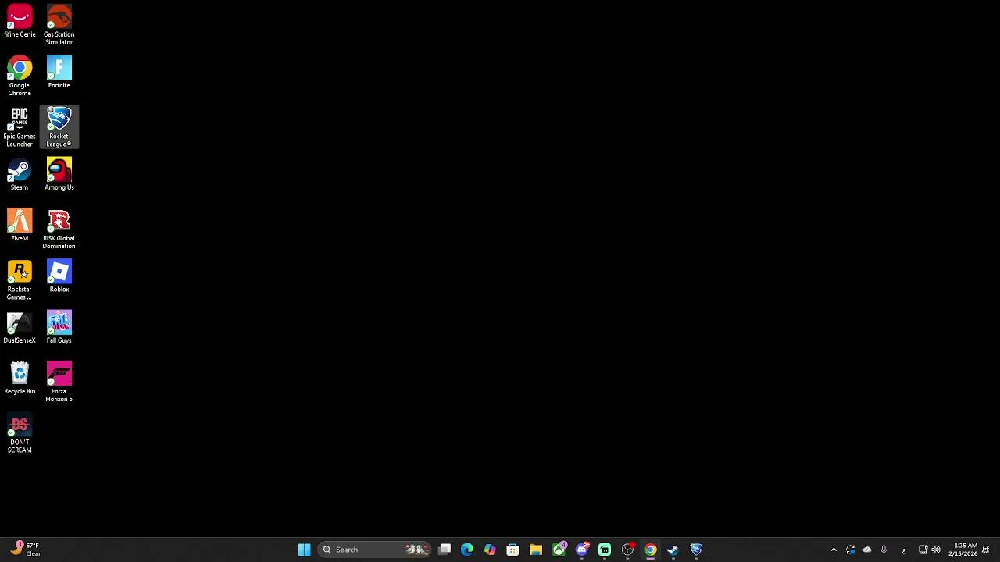Select the DualSenseX desktop shortcut
Screen dimensions: 1000x562
point(20,328)
